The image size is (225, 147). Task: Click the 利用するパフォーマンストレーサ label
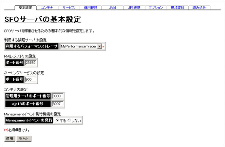coord(32,46)
